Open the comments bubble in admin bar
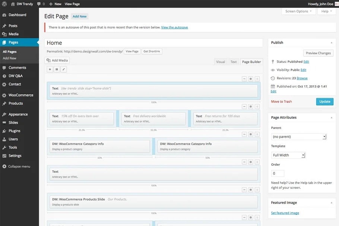 point(40,4)
